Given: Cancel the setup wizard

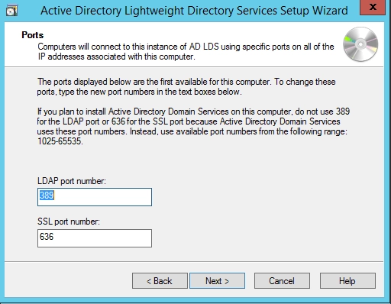Looking at the screenshot, I should pyautogui.click(x=282, y=281).
